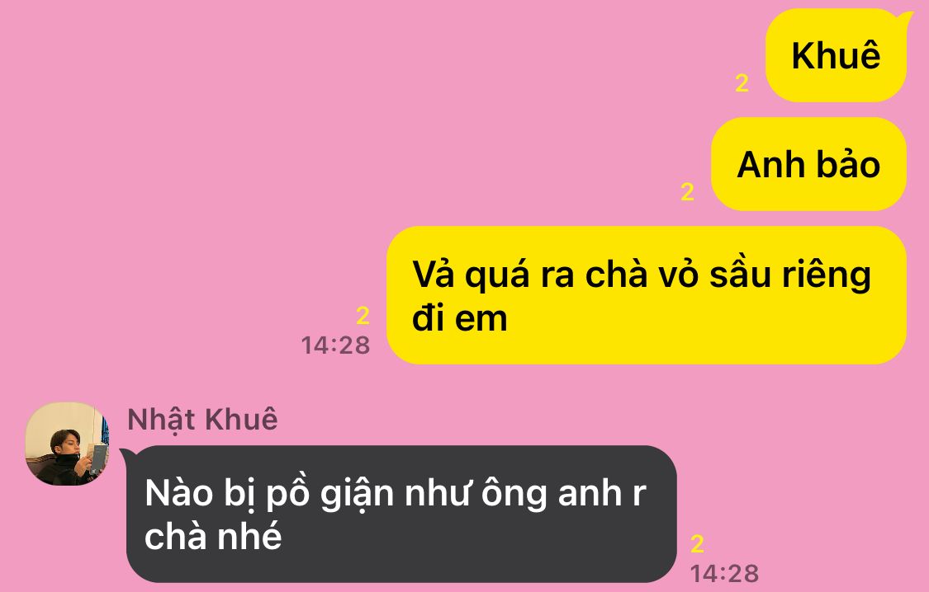The image size is (929, 592).
Task: Tap the sender name Nhật Khuê
Action: 202,420
